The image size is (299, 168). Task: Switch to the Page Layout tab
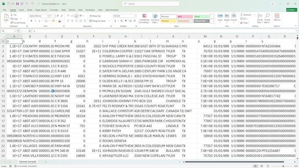pyautogui.click(x=41, y=10)
